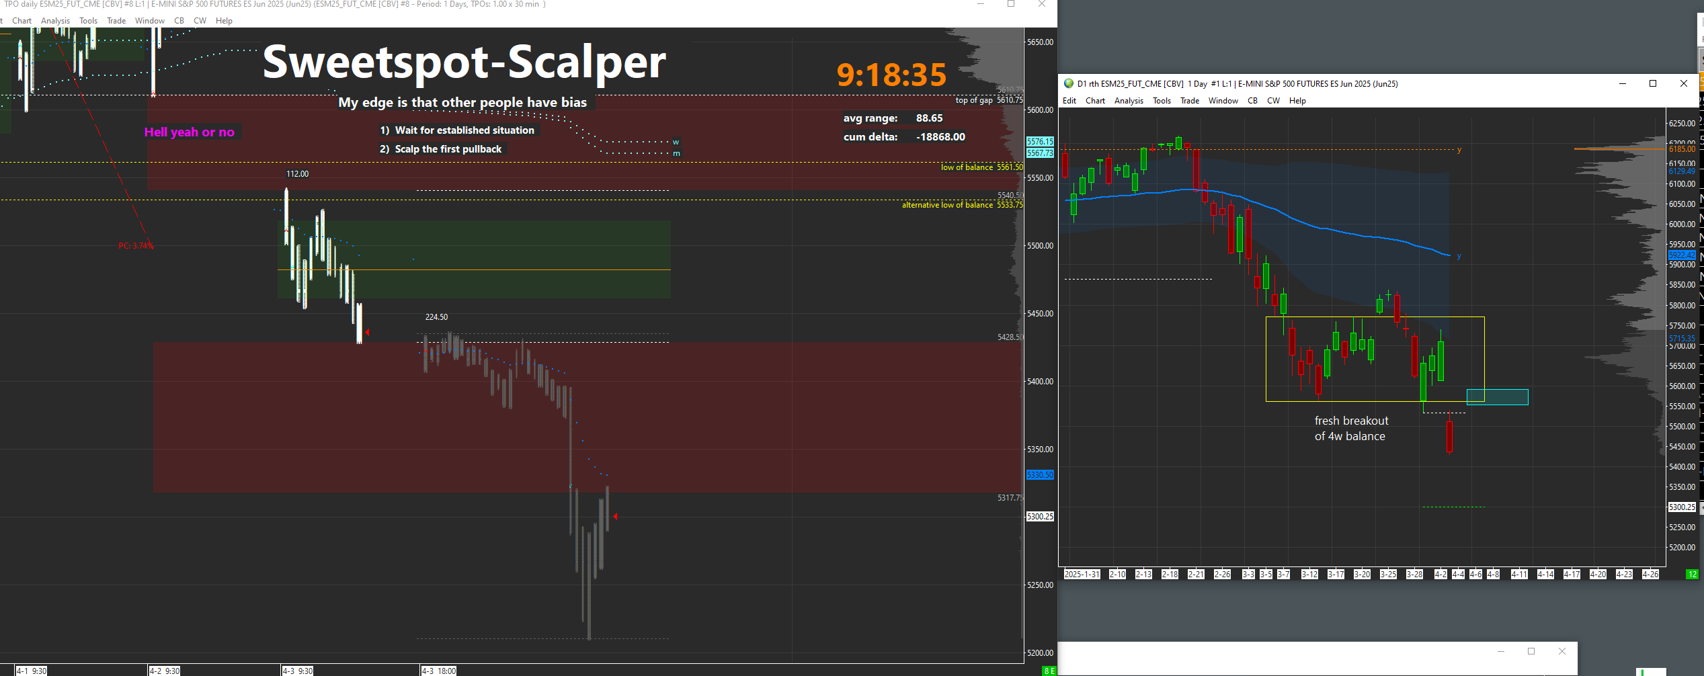Minimize the blank window at the bottom
This screenshot has width=1704, height=676.
1501,651
